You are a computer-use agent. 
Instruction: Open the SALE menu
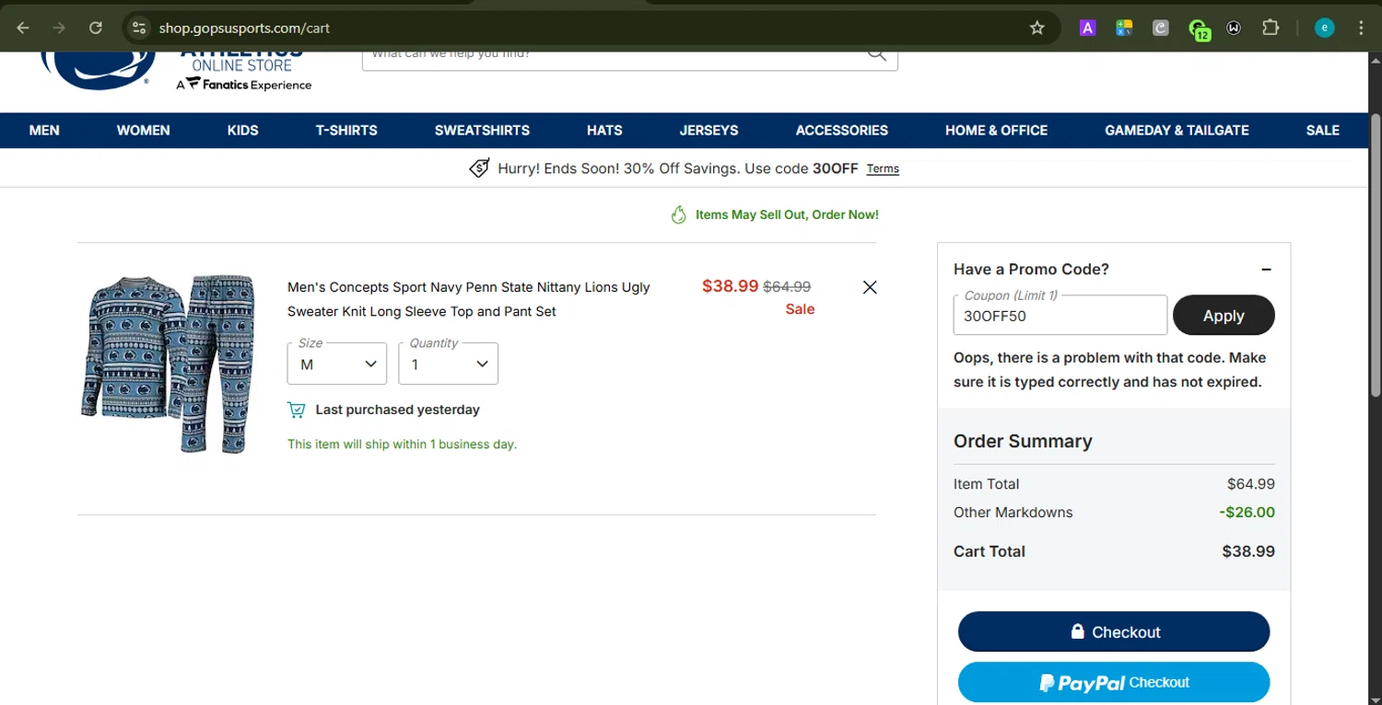pyautogui.click(x=1322, y=130)
